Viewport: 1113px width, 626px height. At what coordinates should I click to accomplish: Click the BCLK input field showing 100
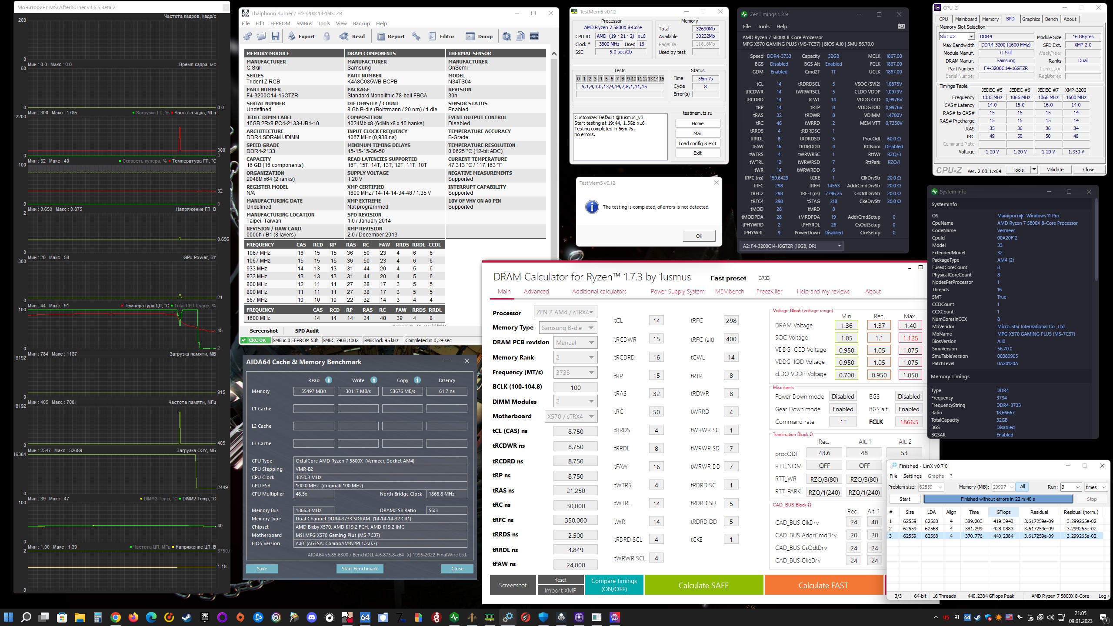[x=575, y=387]
